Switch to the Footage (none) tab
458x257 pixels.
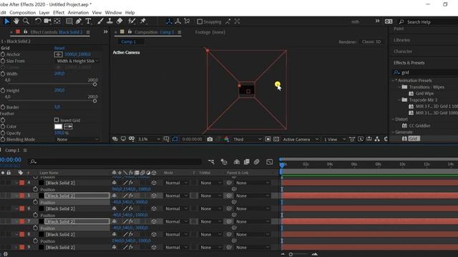[210, 32]
